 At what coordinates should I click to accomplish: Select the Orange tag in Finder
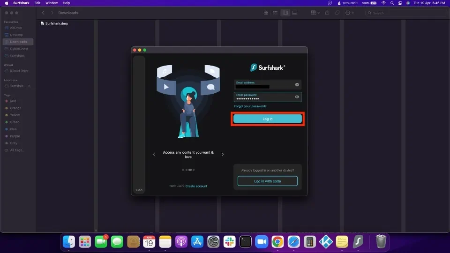click(x=18, y=108)
